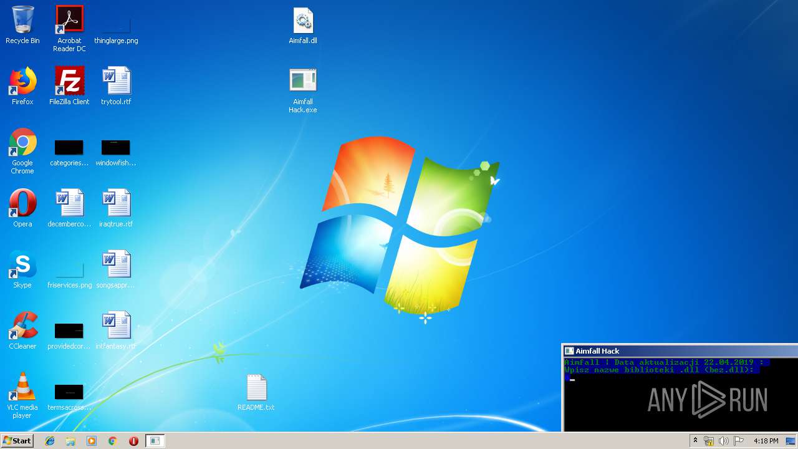Select decemberco document icon

tap(69, 209)
